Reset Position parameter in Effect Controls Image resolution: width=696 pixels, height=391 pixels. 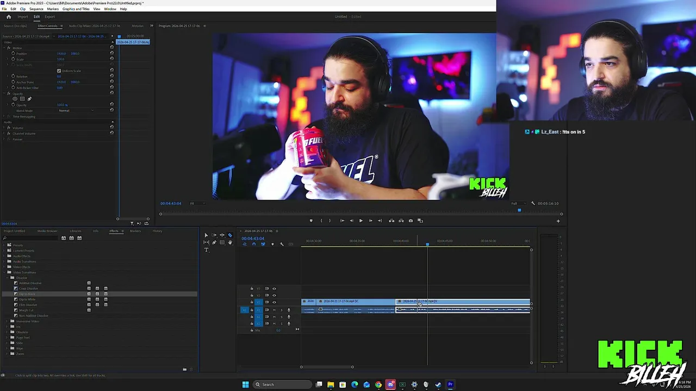(111, 53)
